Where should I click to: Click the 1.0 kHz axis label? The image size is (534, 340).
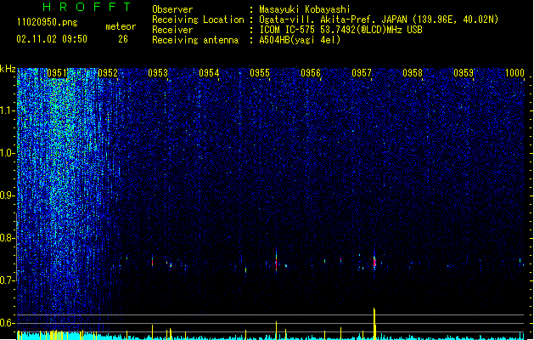[x=8, y=153]
